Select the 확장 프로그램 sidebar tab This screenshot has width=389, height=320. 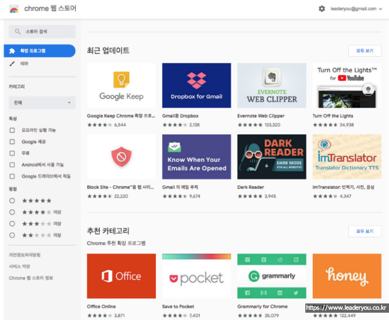[x=39, y=51]
